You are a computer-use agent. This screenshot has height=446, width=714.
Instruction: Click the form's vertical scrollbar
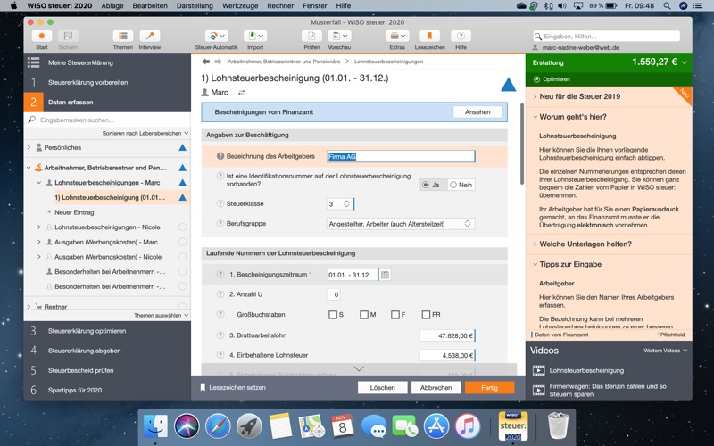(522, 144)
